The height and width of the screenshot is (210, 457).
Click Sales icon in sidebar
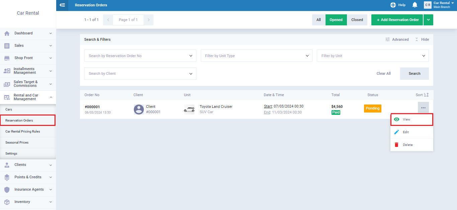point(7,46)
